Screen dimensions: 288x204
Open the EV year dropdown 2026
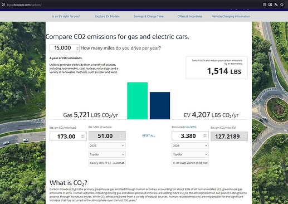(190, 145)
